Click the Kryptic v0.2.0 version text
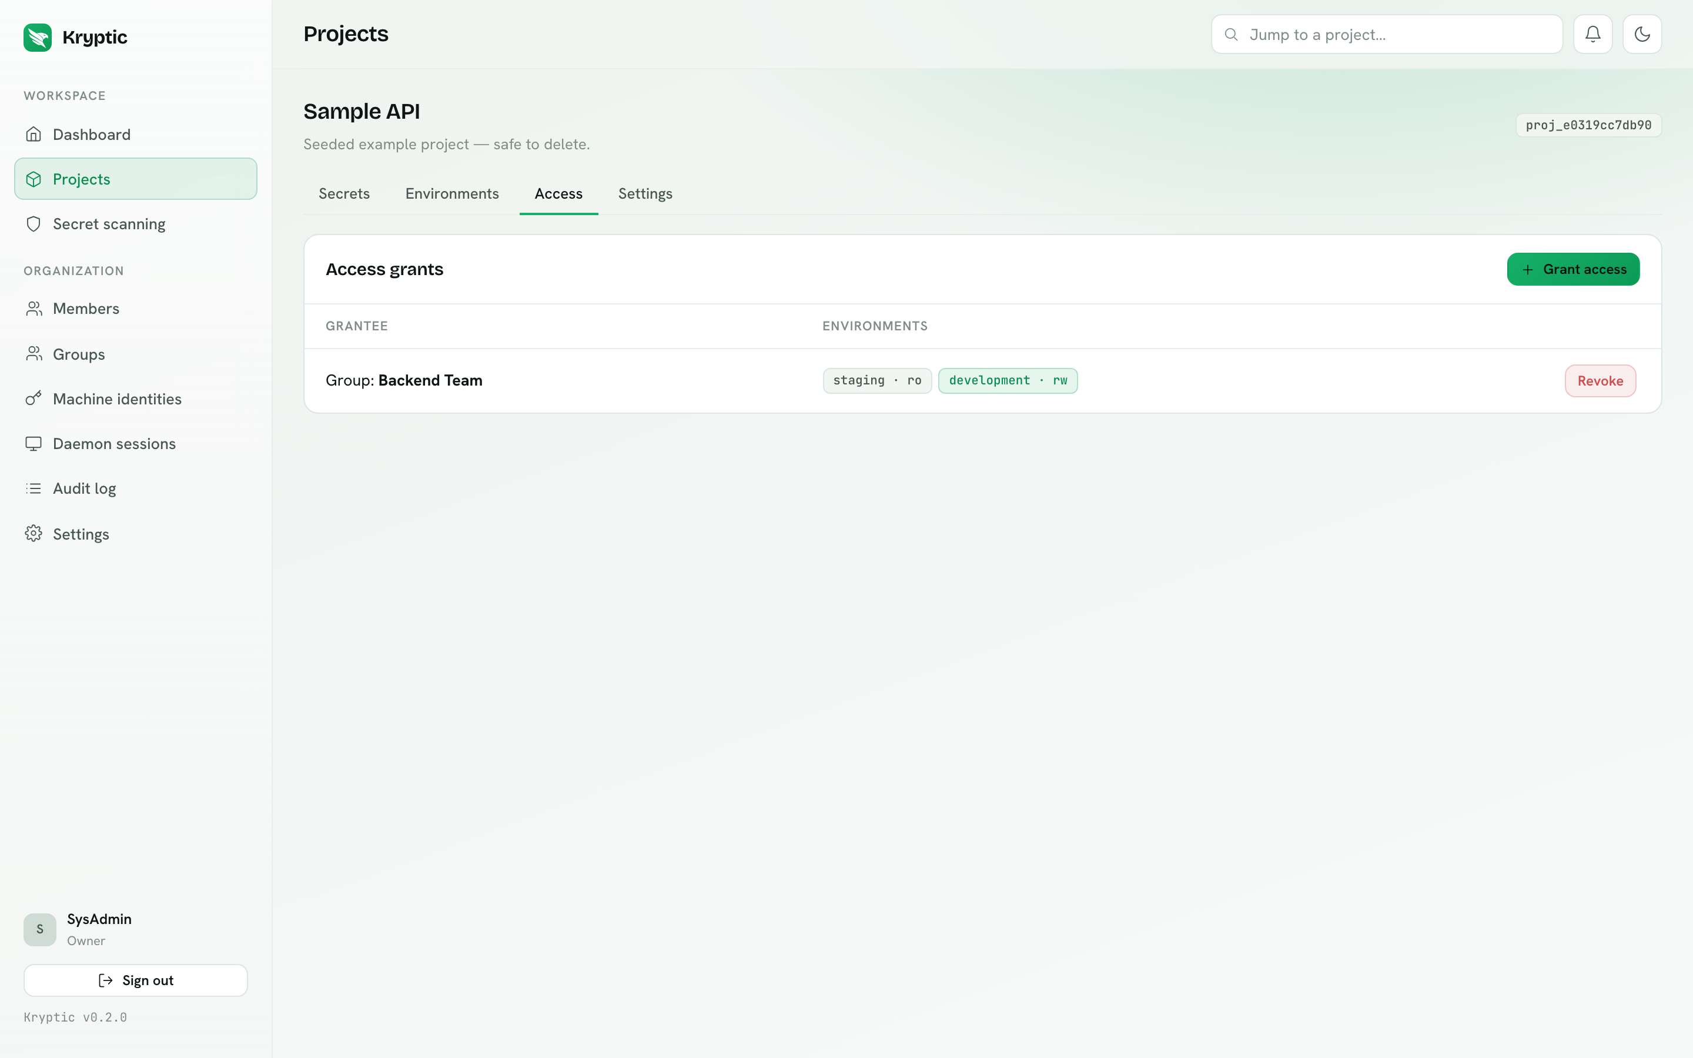Screen dimensions: 1693x1058 point(76,1017)
